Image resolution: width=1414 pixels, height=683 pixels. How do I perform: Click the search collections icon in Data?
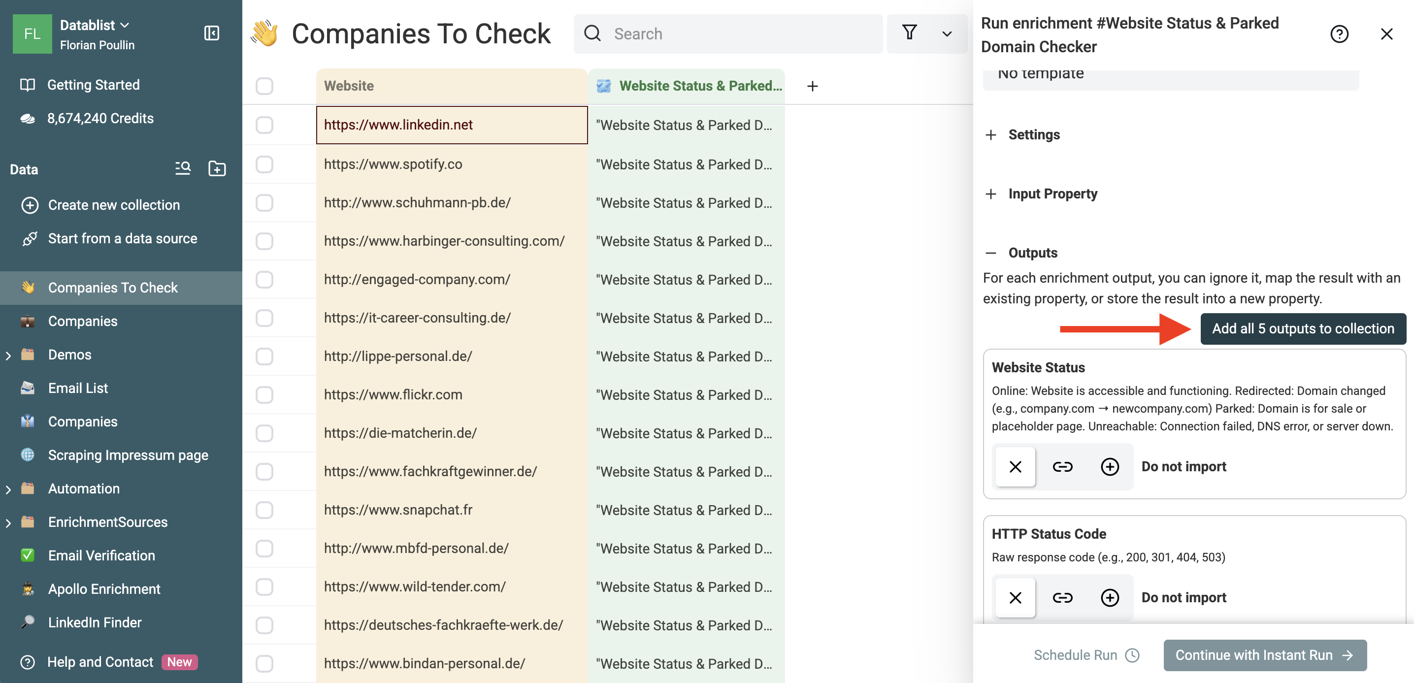click(x=183, y=168)
